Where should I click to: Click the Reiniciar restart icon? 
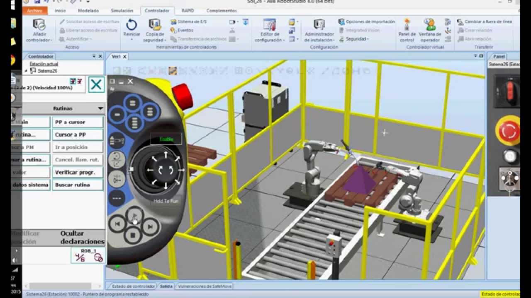pyautogui.click(x=132, y=26)
